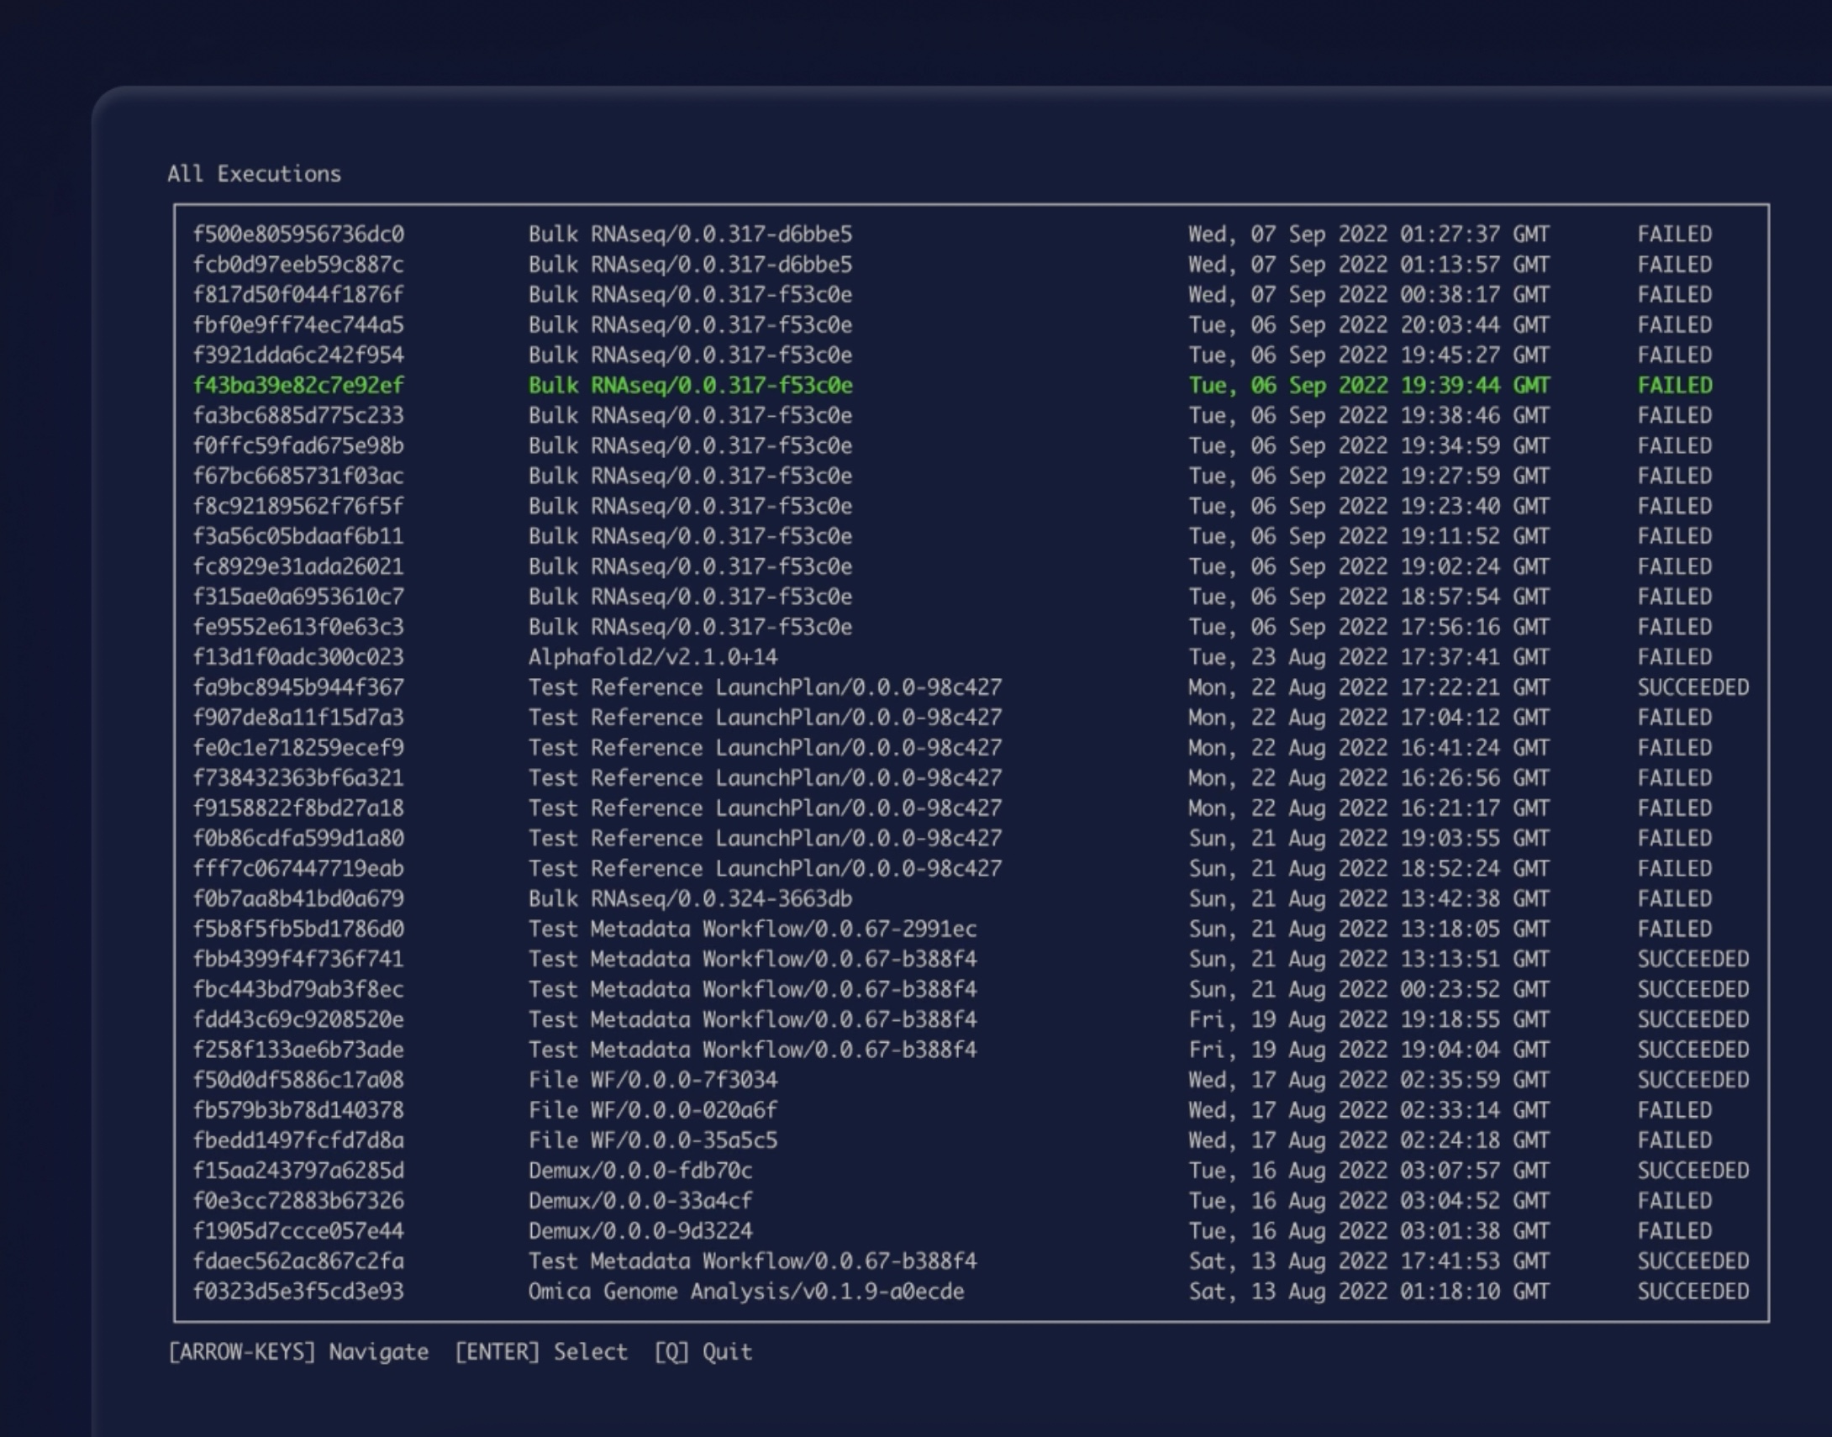Click Bulk RNAseq/0.0.324-3663db entry

[x=690, y=898]
